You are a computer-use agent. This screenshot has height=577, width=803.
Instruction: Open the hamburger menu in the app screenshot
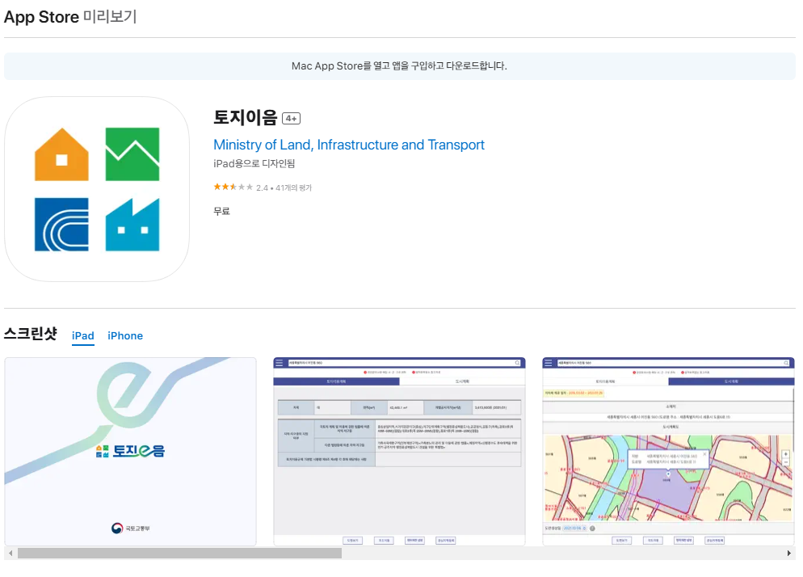[548, 363]
